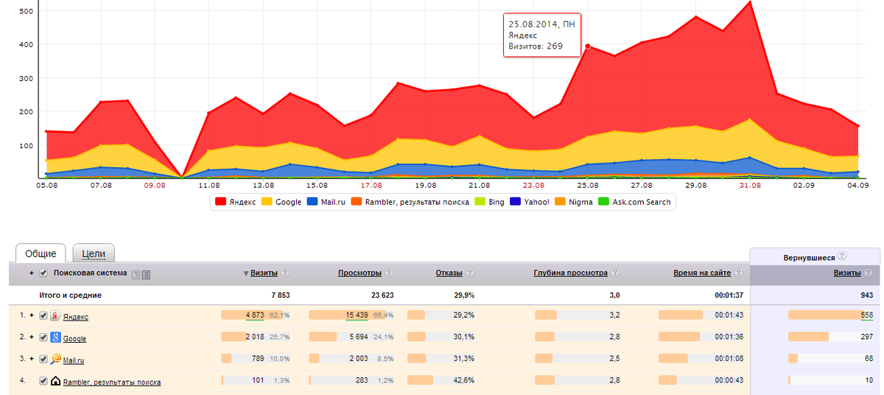
Task: Click Яндекс page views value 15 439
Action: (x=358, y=315)
